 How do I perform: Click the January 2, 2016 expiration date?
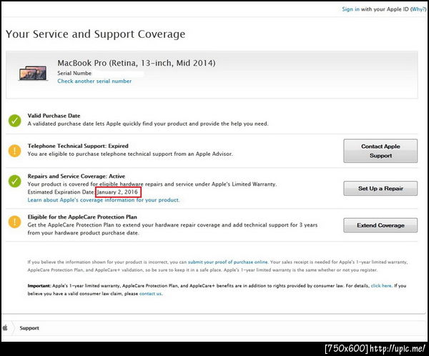point(118,192)
